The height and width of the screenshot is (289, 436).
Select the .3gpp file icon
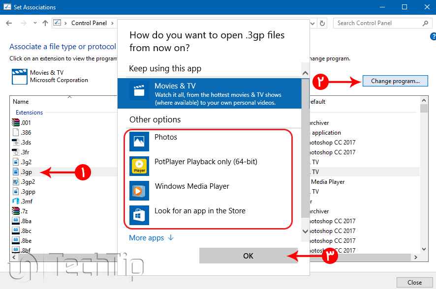click(x=16, y=192)
